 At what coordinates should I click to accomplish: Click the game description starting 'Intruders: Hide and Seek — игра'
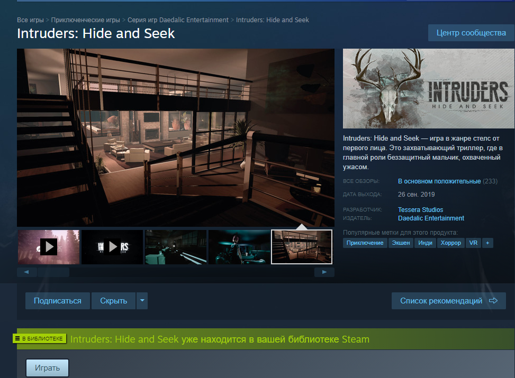pyautogui.click(x=423, y=153)
